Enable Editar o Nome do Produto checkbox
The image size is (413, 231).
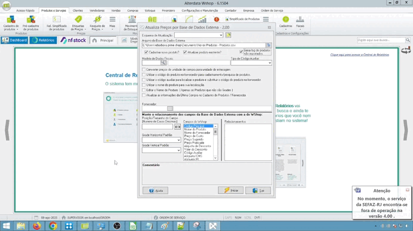tap(144, 90)
